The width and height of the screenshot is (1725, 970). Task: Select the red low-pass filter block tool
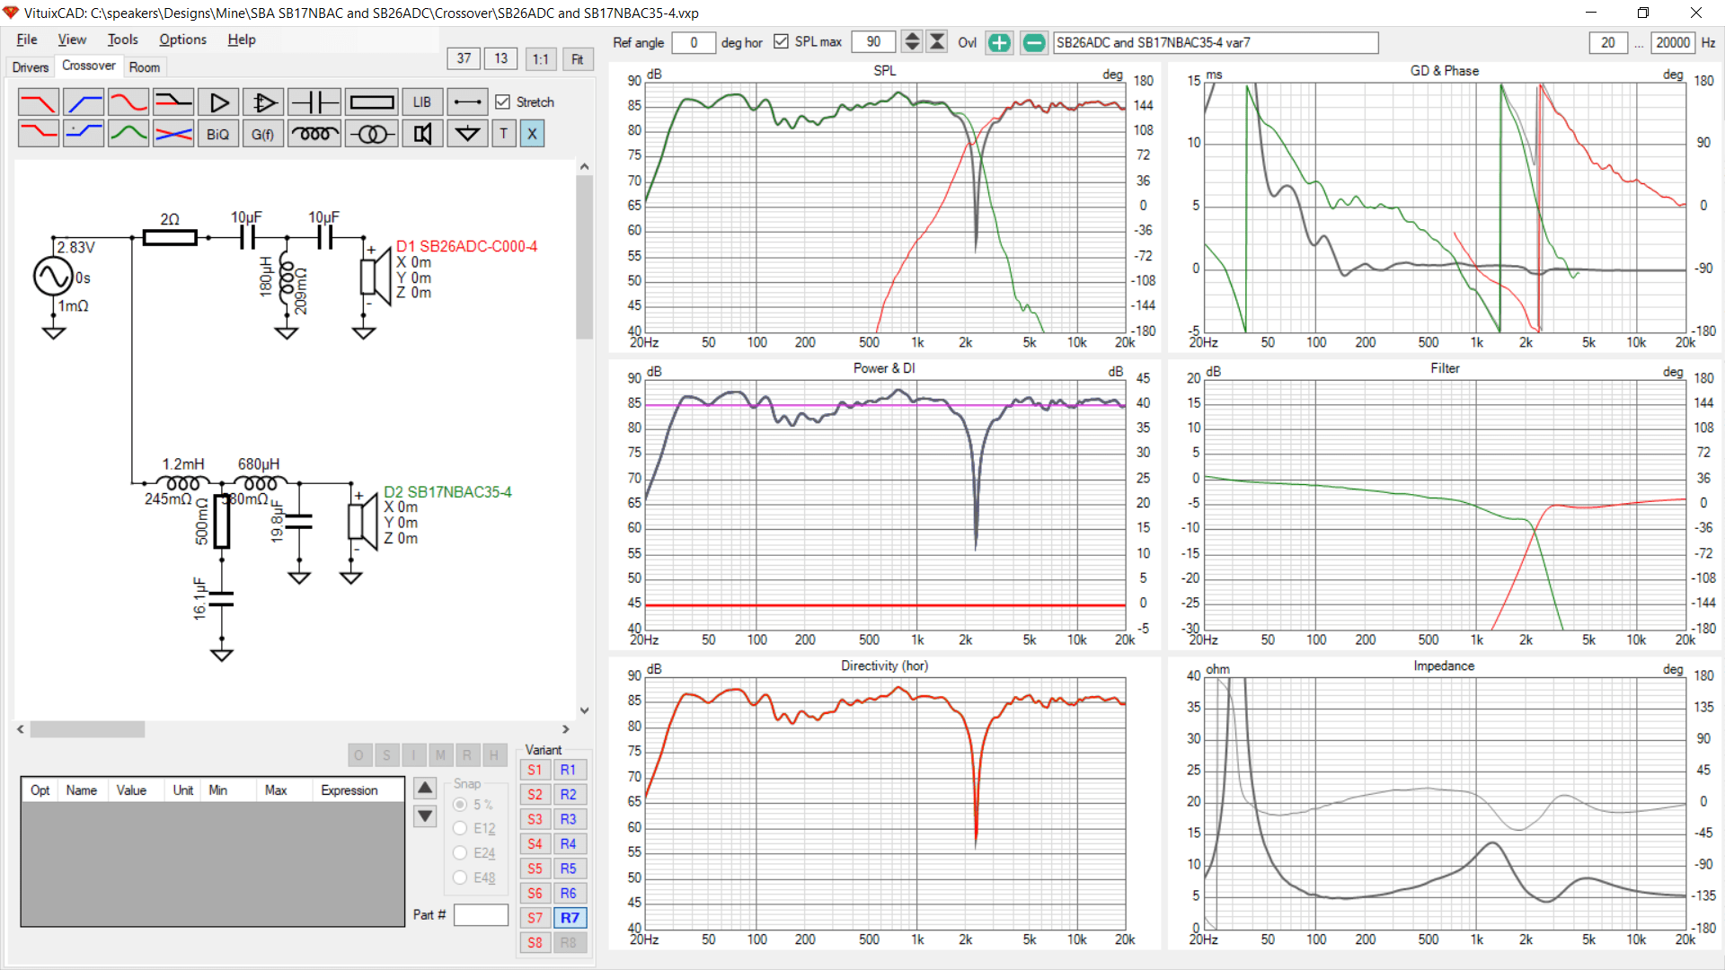tap(38, 102)
